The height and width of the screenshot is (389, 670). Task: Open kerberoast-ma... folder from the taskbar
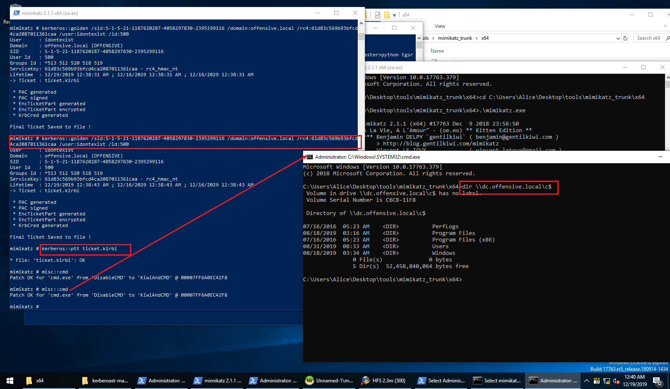click(x=105, y=380)
